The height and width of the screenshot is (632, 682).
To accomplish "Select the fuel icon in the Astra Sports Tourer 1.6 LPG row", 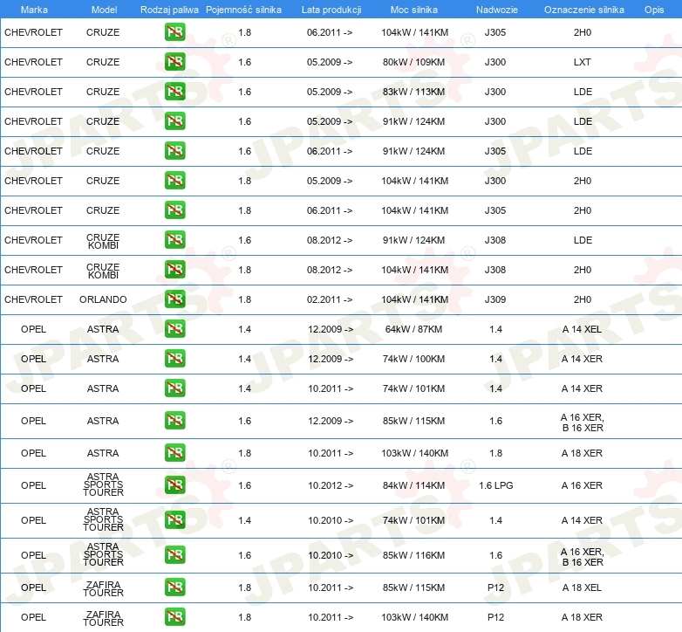I will tap(174, 485).
